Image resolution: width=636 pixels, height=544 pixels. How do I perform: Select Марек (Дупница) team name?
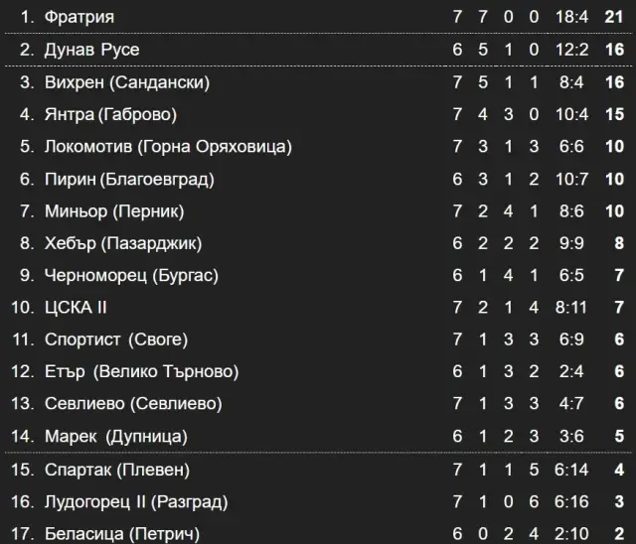116,436
